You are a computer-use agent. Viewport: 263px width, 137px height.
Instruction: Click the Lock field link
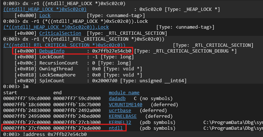[45, 16]
